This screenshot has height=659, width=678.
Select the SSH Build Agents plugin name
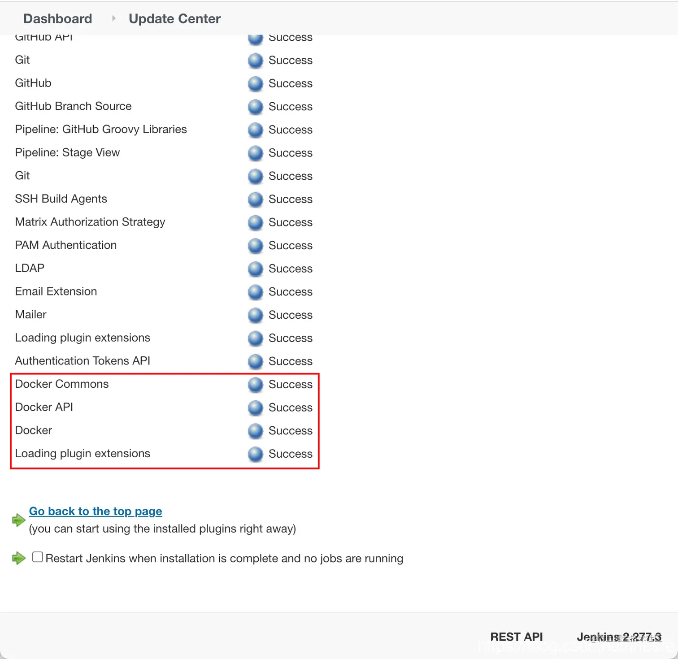[61, 199]
